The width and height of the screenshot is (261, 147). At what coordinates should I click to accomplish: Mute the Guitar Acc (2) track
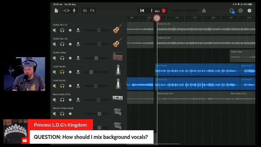tap(55, 44)
